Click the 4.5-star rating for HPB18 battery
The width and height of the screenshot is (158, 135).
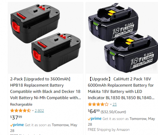click(20, 111)
